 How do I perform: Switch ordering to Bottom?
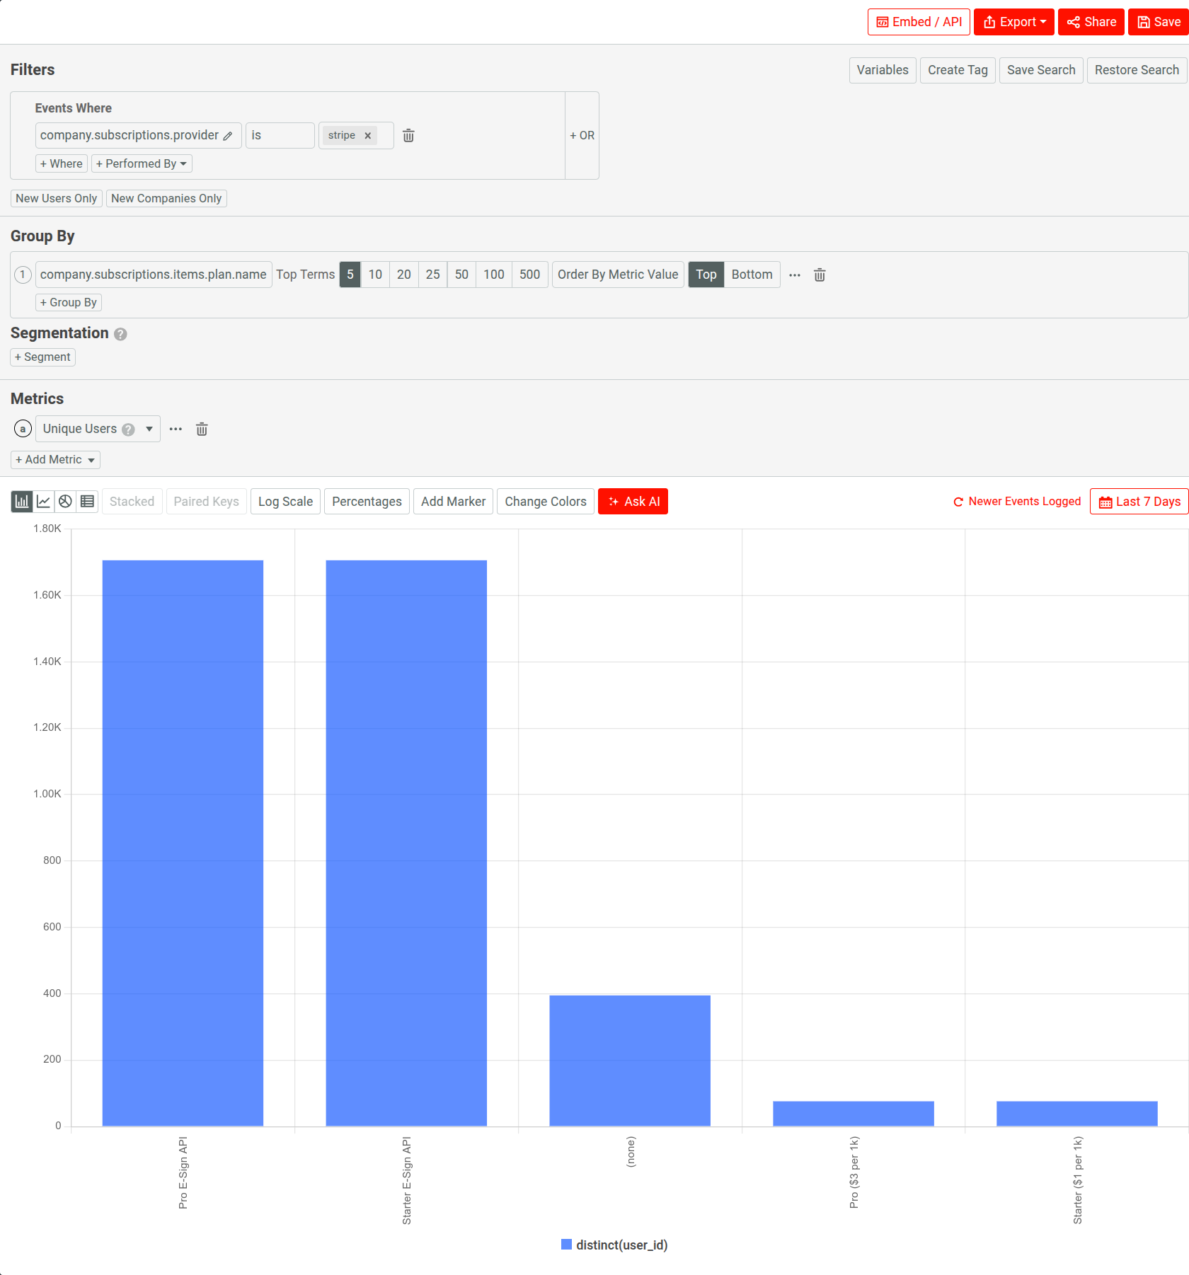pyautogui.click(x=752, y=275)
